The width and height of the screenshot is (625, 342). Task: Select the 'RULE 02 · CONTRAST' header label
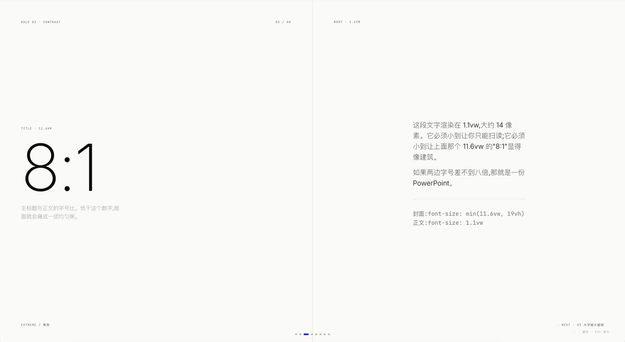[41, 22]
